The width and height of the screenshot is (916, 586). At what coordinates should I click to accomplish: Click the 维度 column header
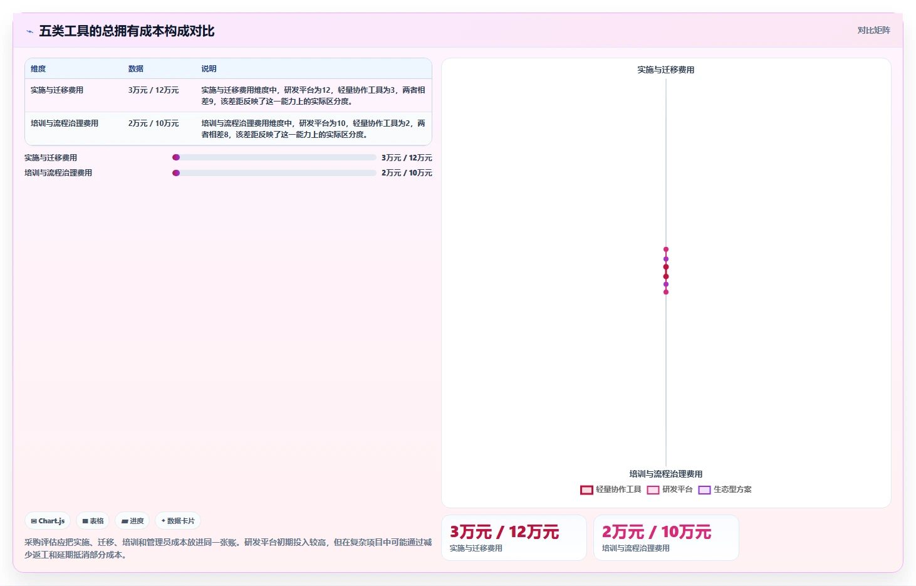click(38, 69)
